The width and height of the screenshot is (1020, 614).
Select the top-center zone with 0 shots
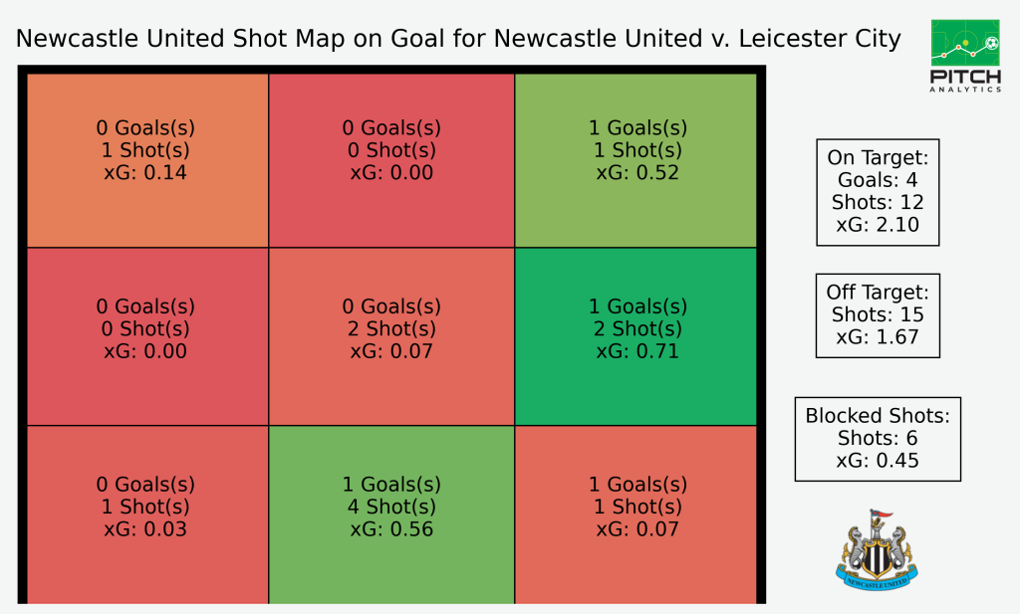point(391,160)
